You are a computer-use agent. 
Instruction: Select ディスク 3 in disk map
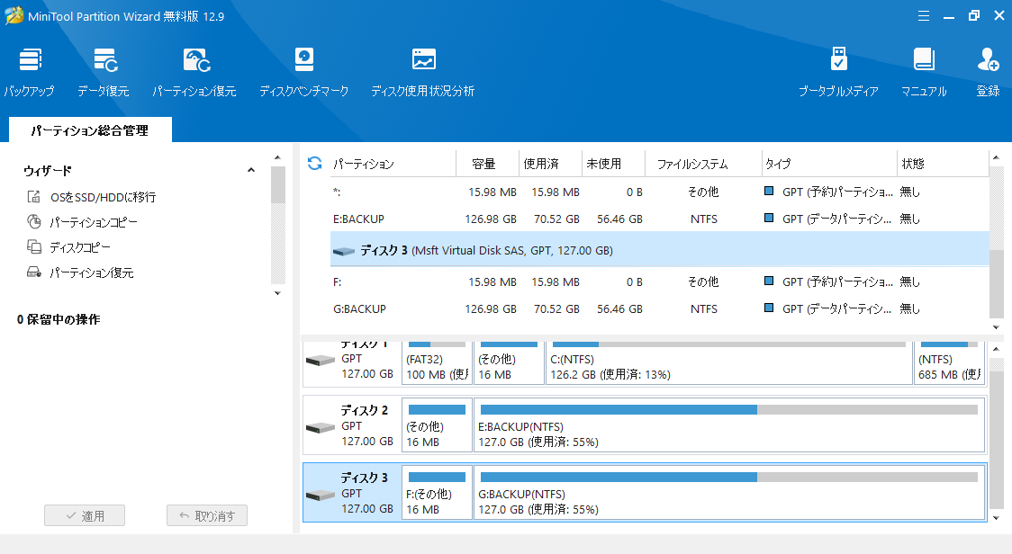(x=352, y=494)
